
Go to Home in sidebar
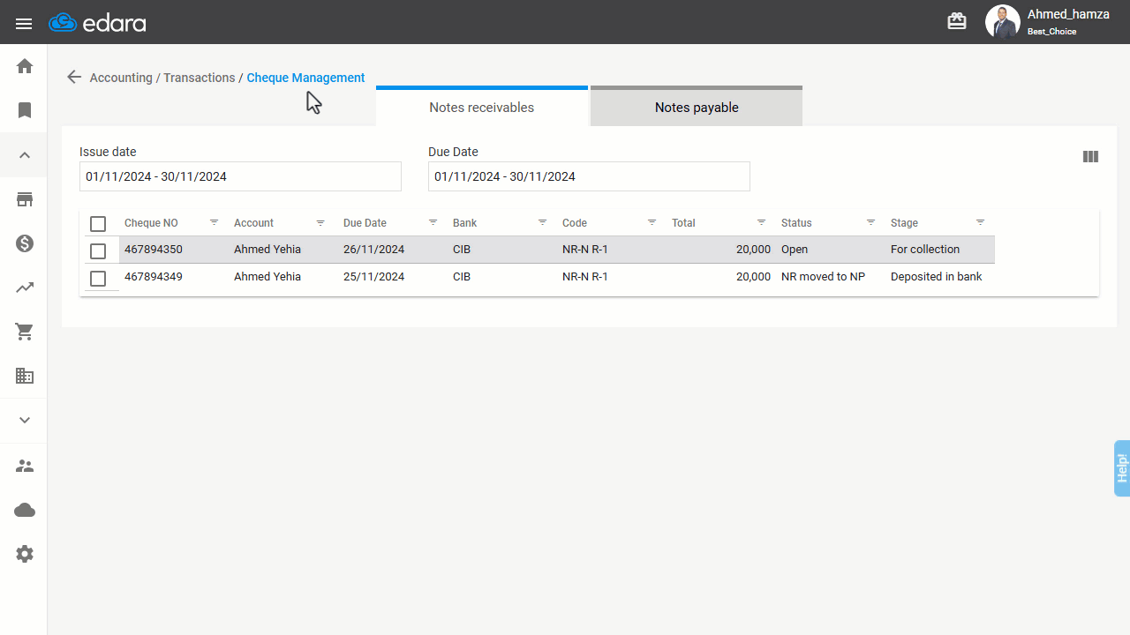pyautogui.click(x=25, y=66)
